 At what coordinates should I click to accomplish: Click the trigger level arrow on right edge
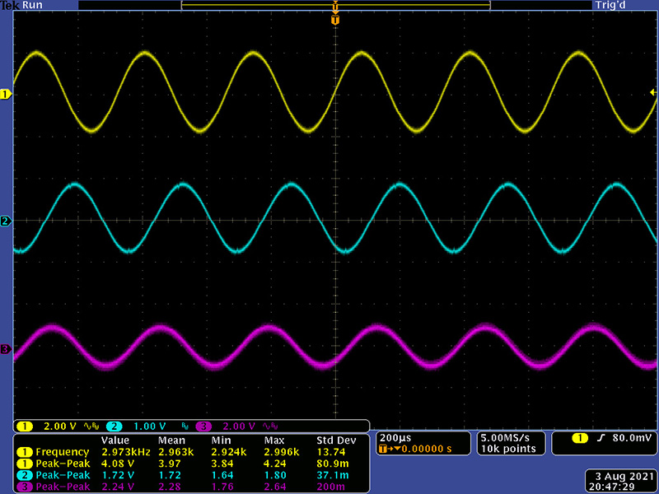click(x=653, y=95)
